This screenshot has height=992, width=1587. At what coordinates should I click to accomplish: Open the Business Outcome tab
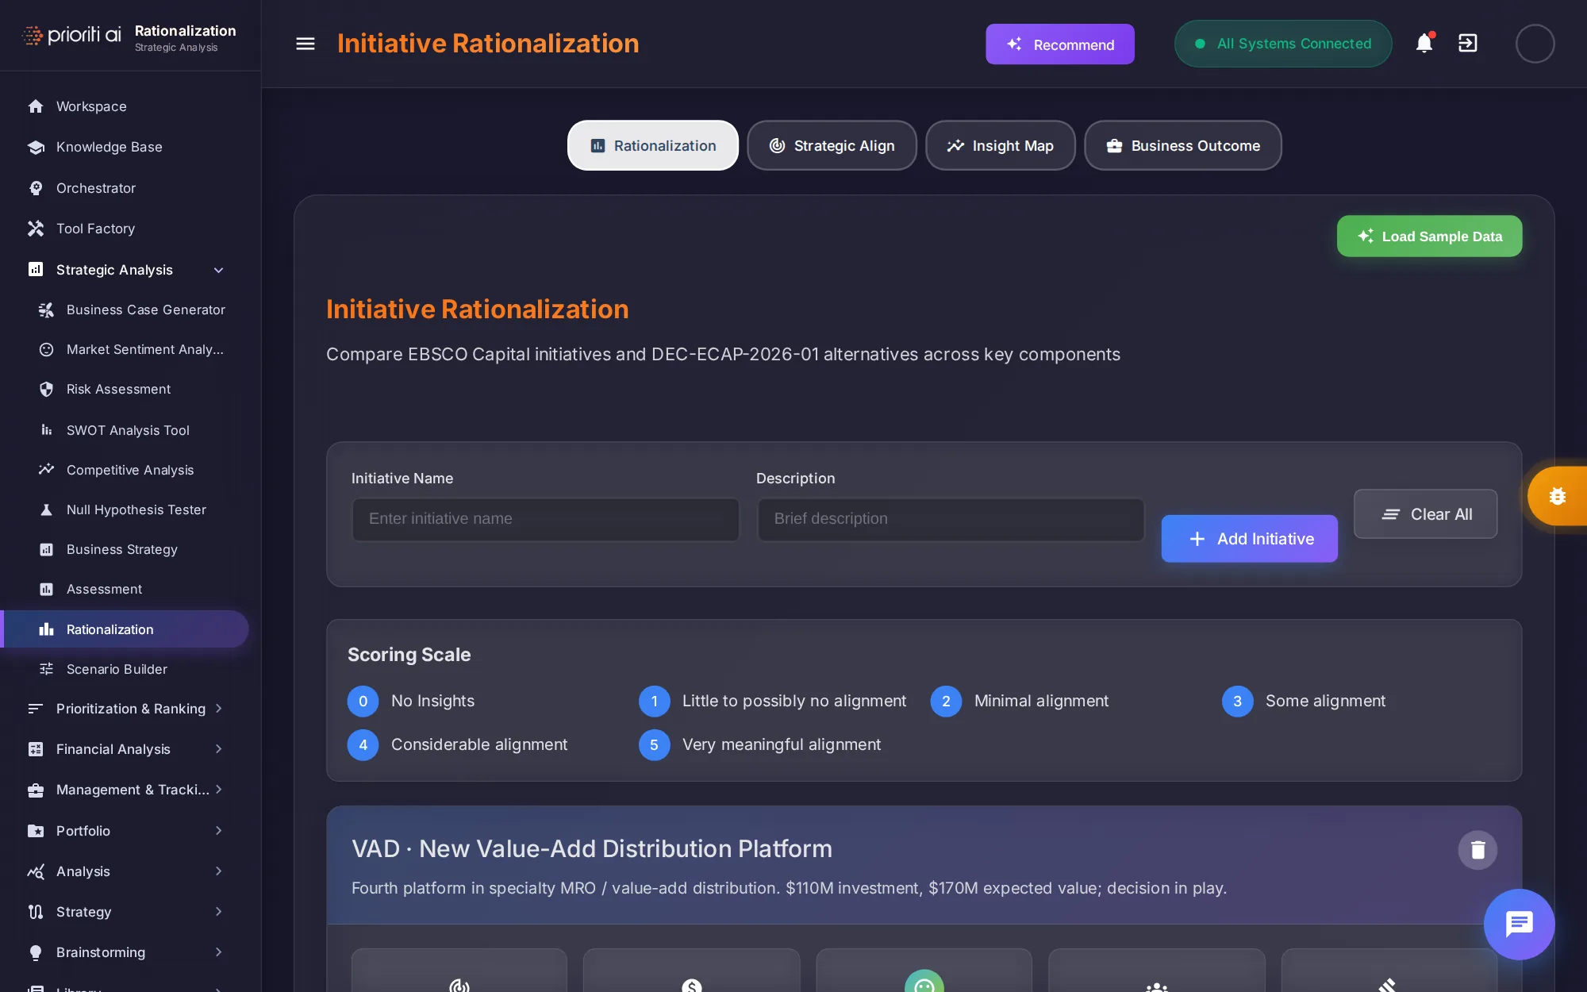coord(1183,145)
